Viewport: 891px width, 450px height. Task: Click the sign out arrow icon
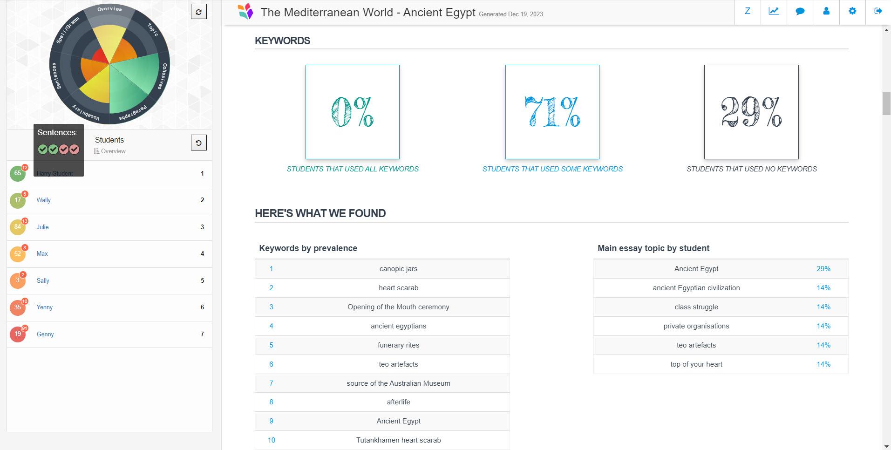click(878, 11)
